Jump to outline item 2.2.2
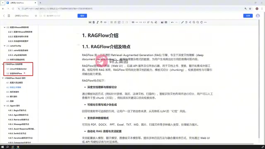 18,36
